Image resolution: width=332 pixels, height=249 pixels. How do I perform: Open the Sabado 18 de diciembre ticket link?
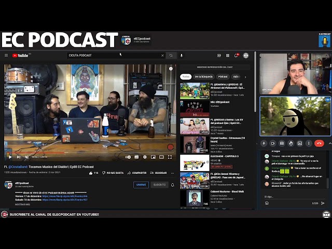coord(65,200)
